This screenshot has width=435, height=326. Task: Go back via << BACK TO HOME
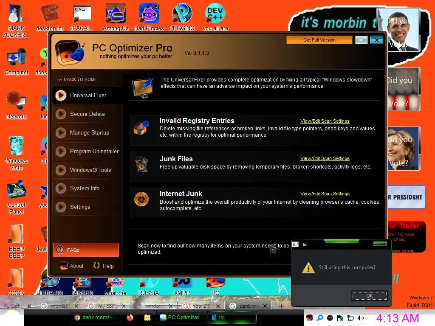(x=77, y=79)
